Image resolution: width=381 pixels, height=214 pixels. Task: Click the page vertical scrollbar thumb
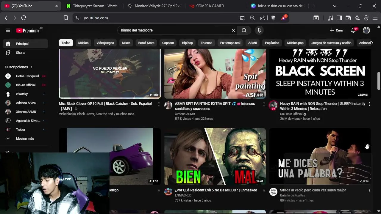pyautogui.click(x=379, y=81)
